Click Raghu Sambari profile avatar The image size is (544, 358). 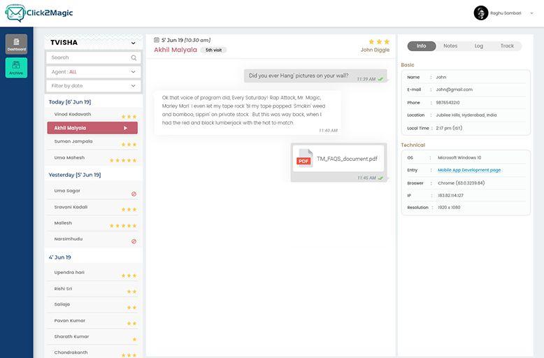481,13
